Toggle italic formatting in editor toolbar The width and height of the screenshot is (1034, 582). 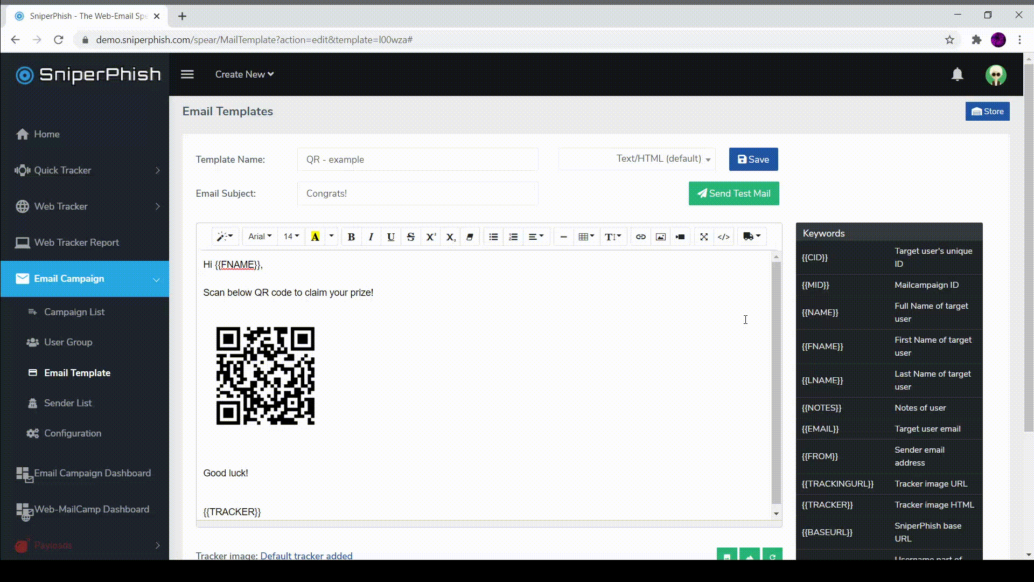coord(371,237)
